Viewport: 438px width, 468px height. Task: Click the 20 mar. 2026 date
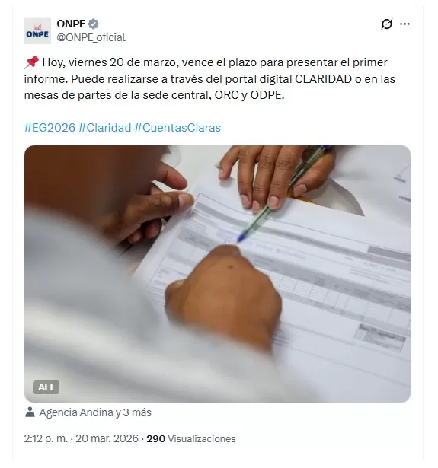click(x=107, y=439)
